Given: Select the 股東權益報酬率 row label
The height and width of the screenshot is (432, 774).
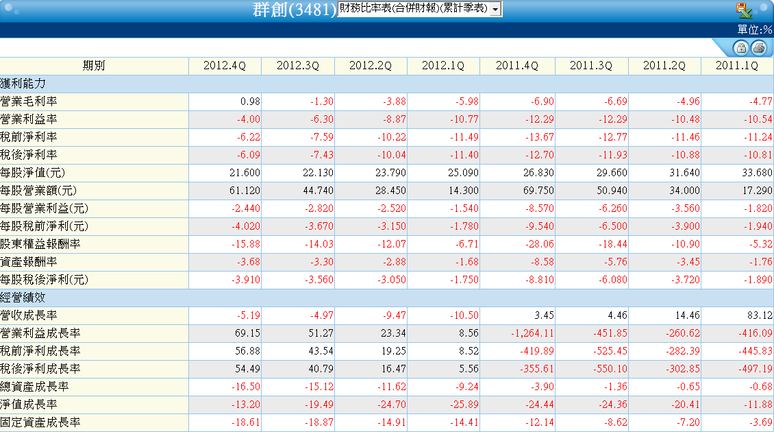Looking at the screenshot, I should (x=40, y=243).
